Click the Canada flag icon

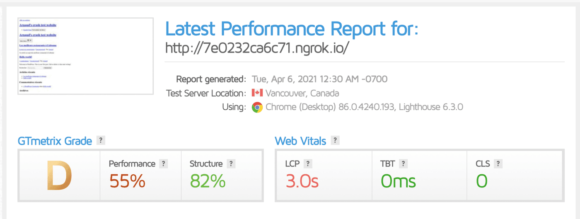pos(257,93)
